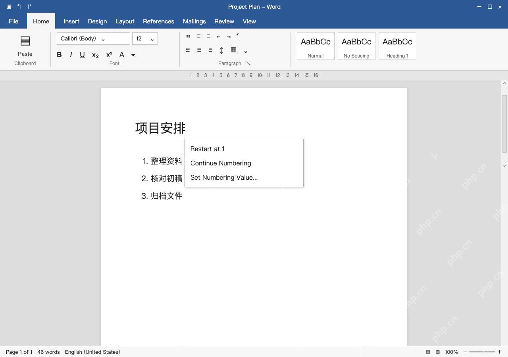508x357 pixels.
Task: Click the zoom slider in status bar
Action: 482,352
